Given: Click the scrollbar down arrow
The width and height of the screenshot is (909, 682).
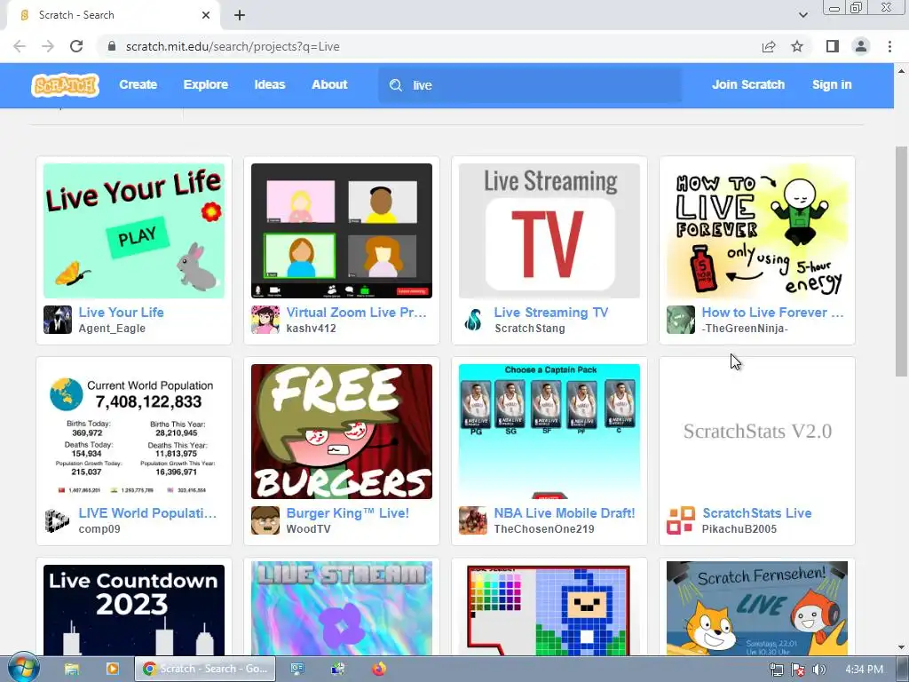Looking at the screenshot, I should pos(902,647).
